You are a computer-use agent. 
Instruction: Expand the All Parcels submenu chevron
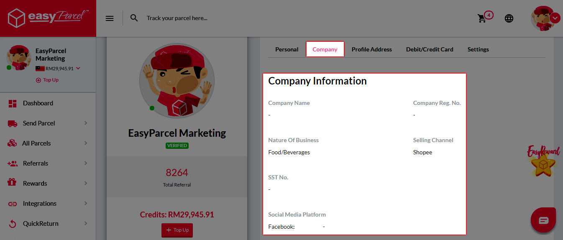86,143
